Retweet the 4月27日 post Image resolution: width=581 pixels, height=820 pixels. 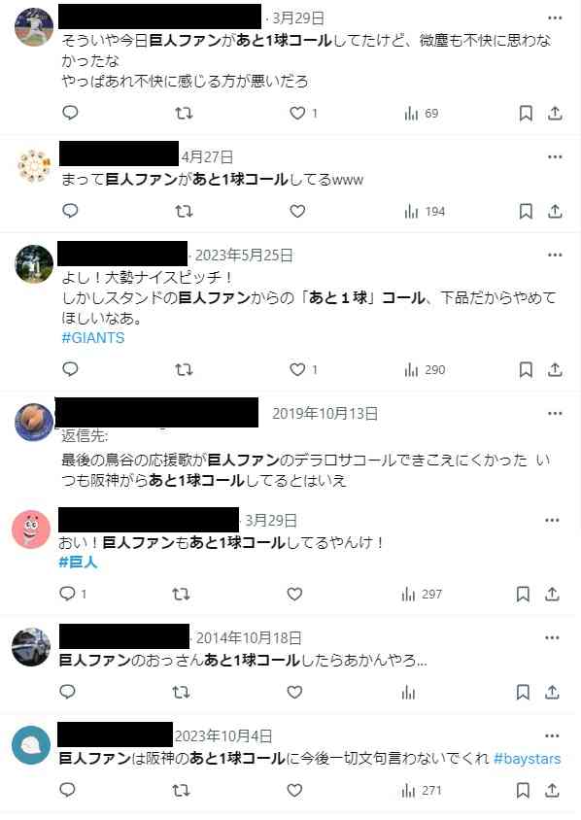pos(184,211)
